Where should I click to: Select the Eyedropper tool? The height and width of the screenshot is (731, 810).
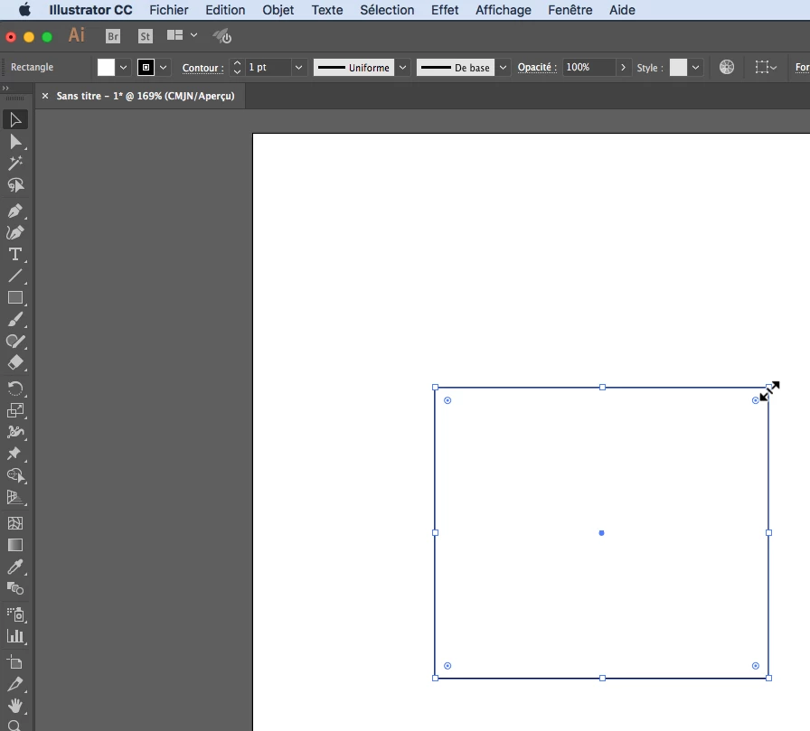click(x=15, y=567)
